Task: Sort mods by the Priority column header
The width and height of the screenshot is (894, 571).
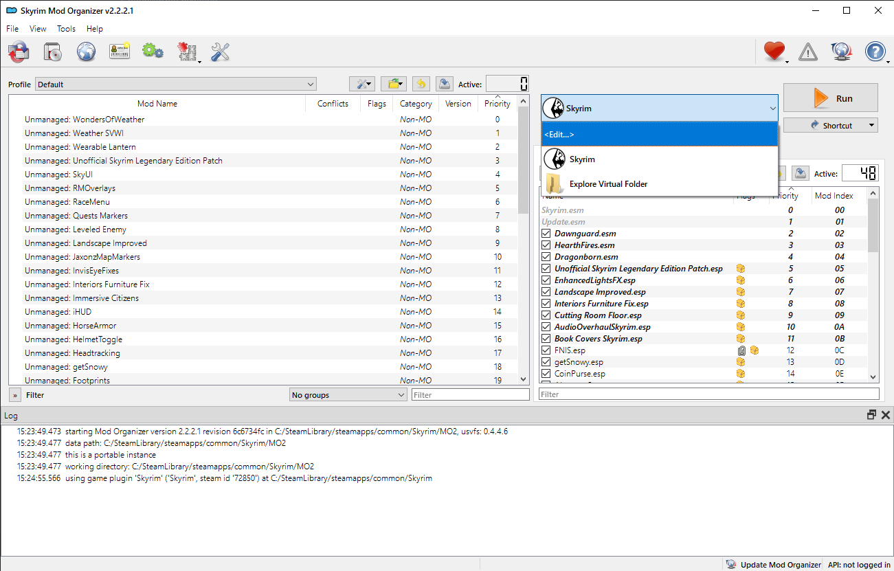Action: point(497,104)
